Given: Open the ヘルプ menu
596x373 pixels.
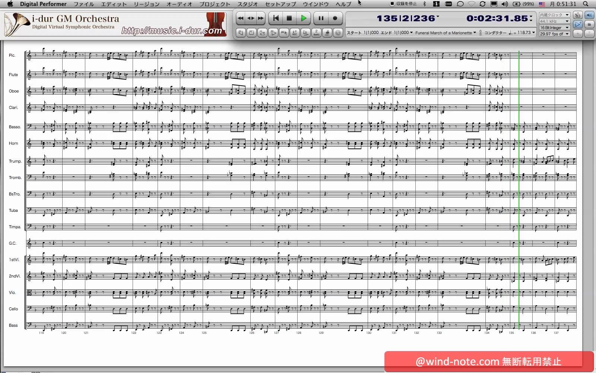Looking at the screenshot, I should [343, 4].
